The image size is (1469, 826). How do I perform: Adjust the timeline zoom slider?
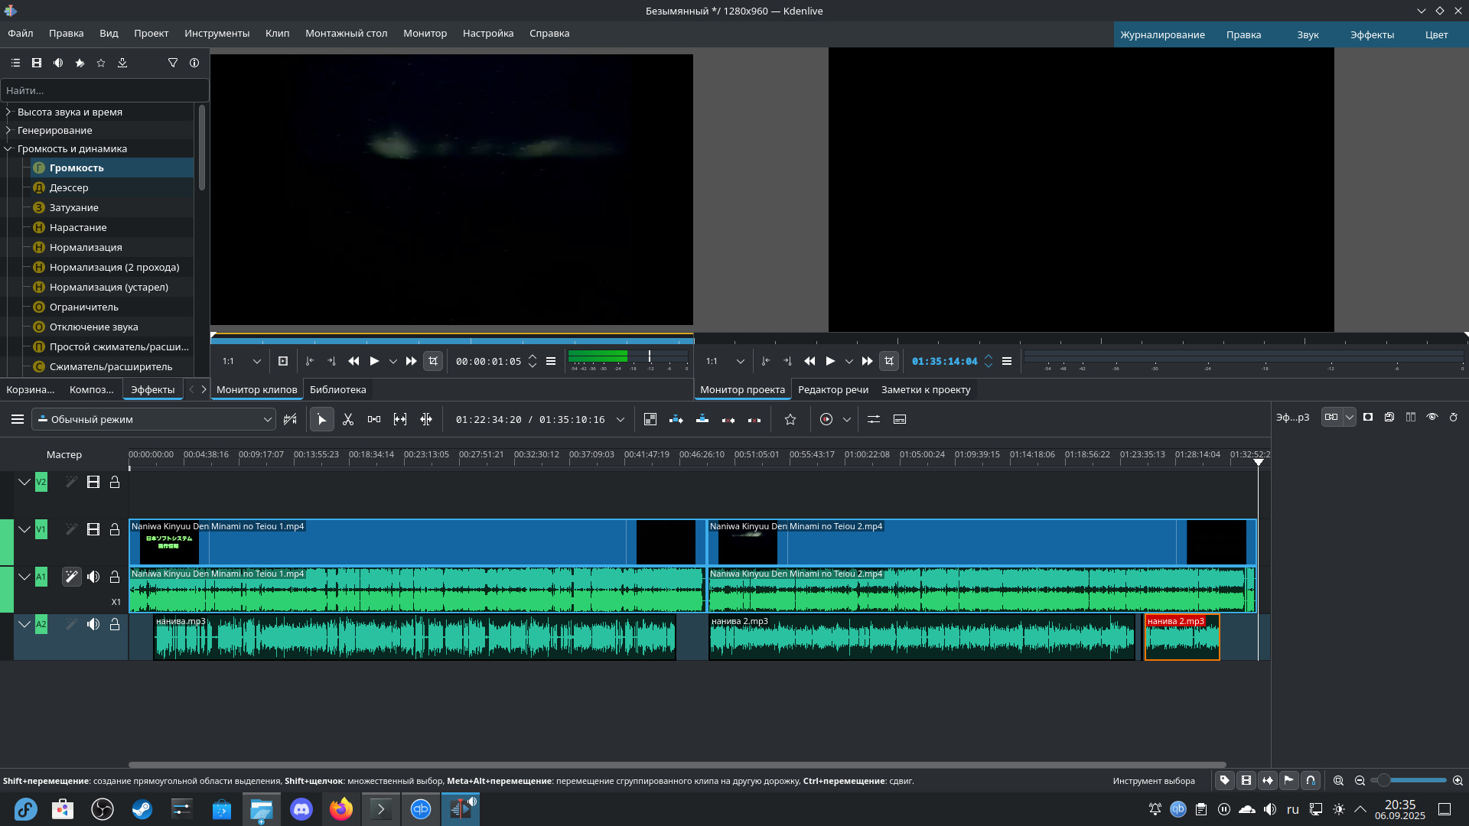pos(1384,781)
